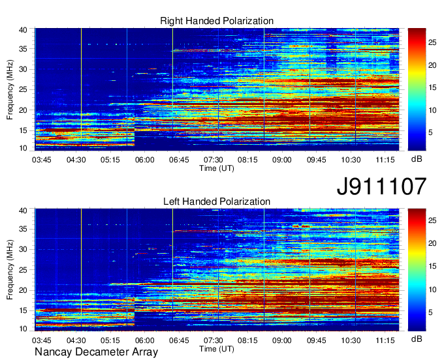
Task: Click 08:15 tick on Left Handed time axis
Action: coord(247,340)
